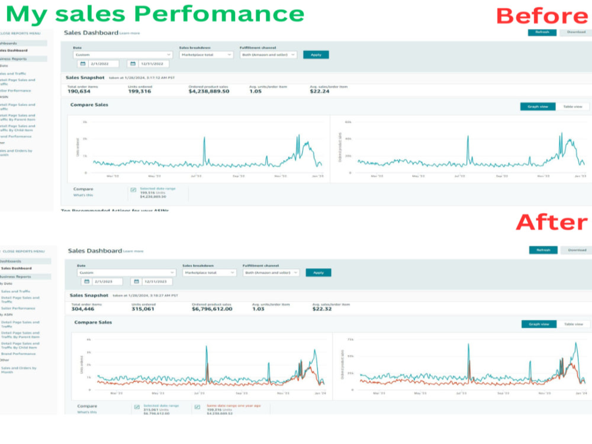Click the 2/1/2022 start date field
Screen dimensions: 592x444
click(x=104, y=64)
